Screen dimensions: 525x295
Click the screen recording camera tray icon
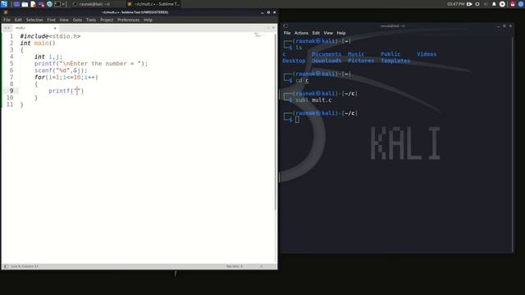(469, 4)
